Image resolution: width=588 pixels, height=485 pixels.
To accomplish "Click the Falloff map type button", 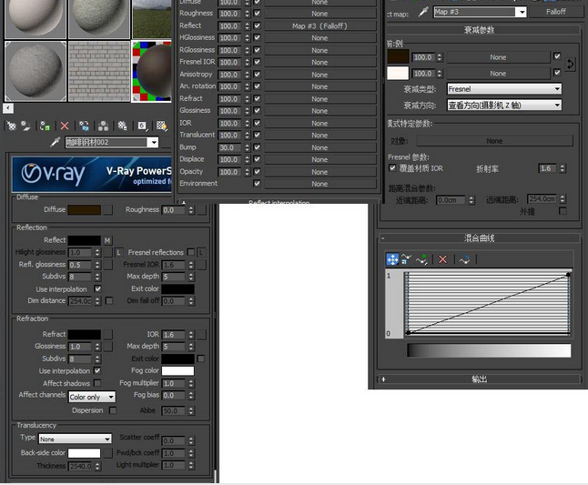I will click(x=555, y=12).
